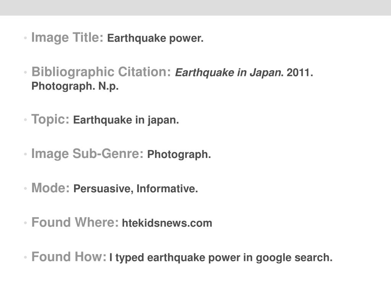The image size is (391, 293).
Task: Click the Topic label
Action: coord(50,119)
